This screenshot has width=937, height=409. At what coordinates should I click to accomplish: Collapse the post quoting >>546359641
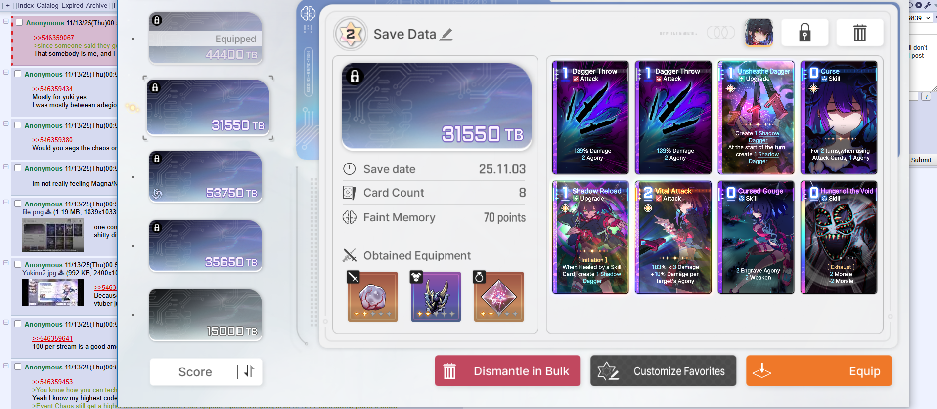(x=6, y=322)
